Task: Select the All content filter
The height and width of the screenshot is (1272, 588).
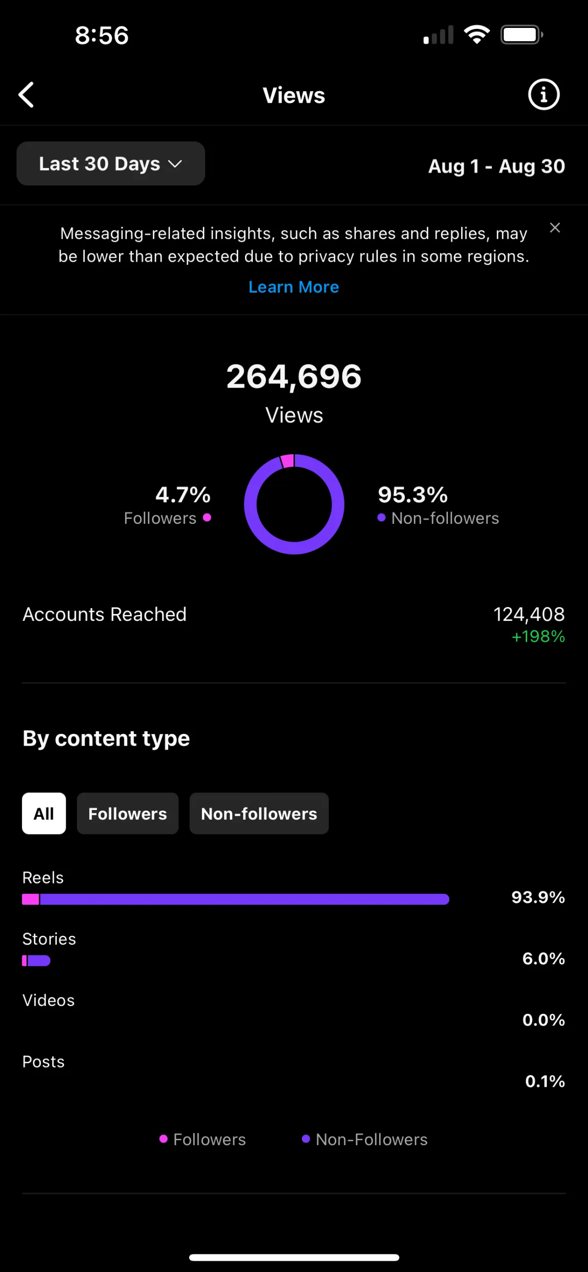Action: coord(44,813)
